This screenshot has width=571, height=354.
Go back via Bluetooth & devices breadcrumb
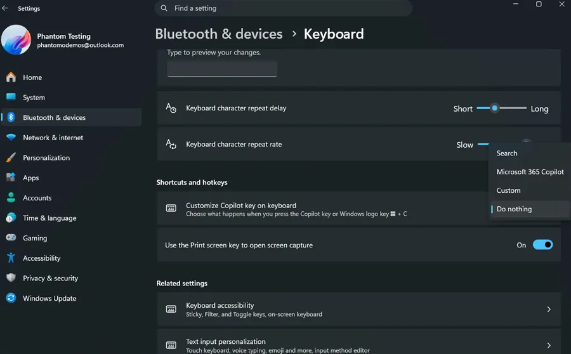click(x=218, y=34)
